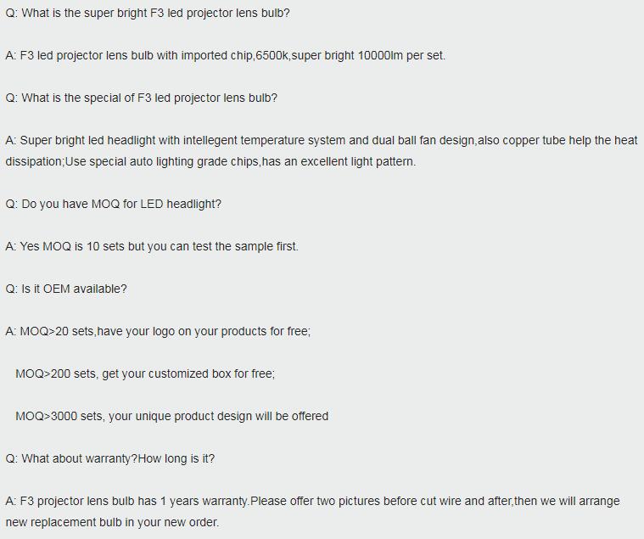Image resolution: width=644 pixels, height=539 pixels.
Task: Click the answer mentioning 6500k imported chip
Action: pos(226,55)
